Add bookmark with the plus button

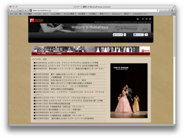(25, 10)
